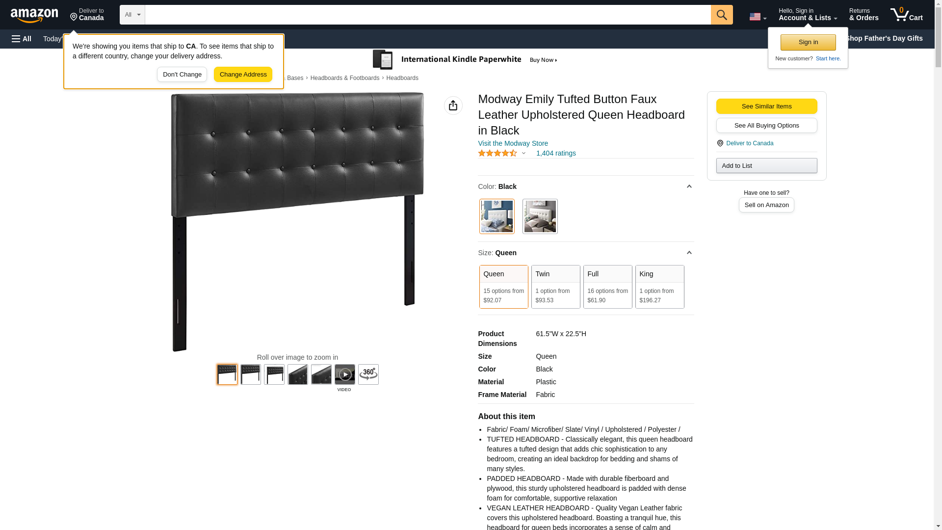
Task: Click the US flag language selector
Action: (x=758, y=17)
